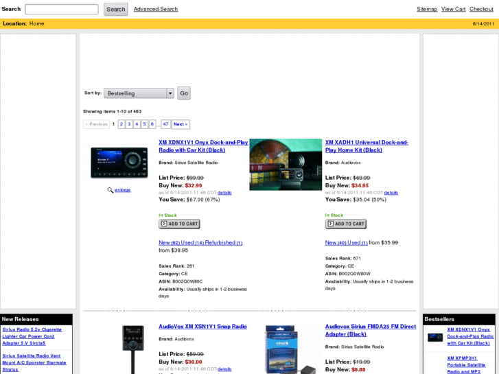Go to Checkout link
The width and height of the screenshot is (499, 374).
(x=481, y=9)
